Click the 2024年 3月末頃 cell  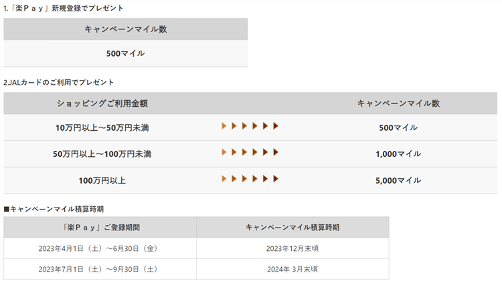[x=292, y=269]
